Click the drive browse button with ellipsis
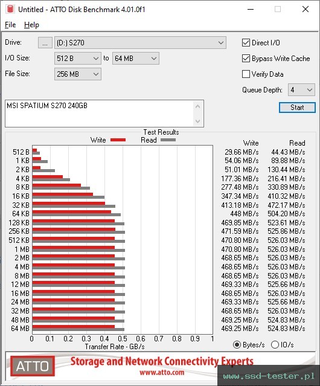 (45, 43)
